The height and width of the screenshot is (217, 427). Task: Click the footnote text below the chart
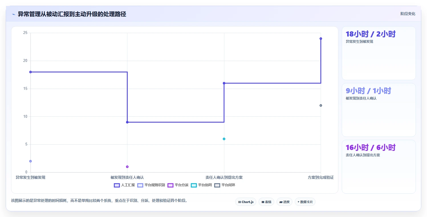tap(99, 201)
